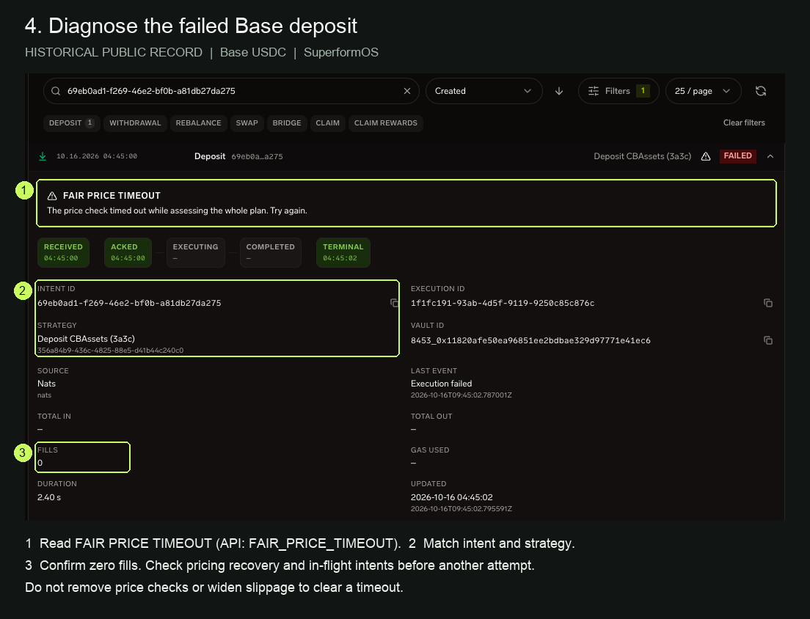
Task: Click the TERMINAL stage chip
Action: click(x=343, y=252)
